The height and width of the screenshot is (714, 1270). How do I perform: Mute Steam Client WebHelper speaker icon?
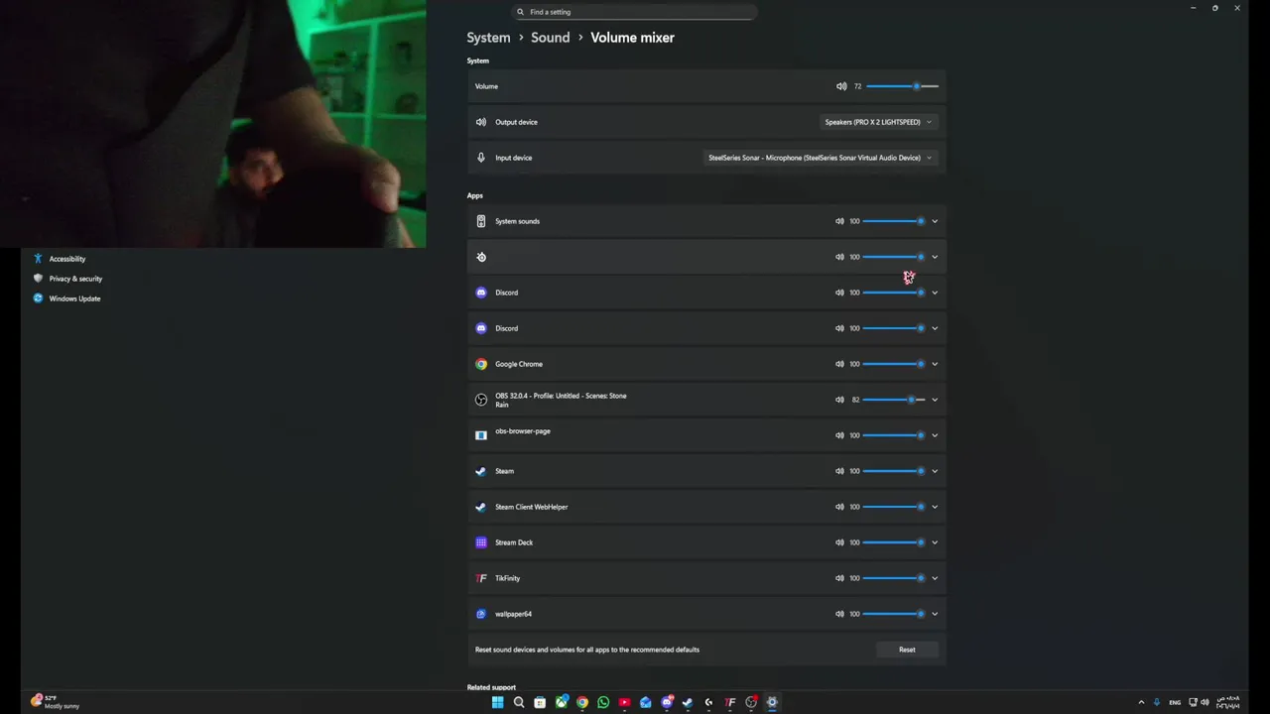(x=839, y=507)
